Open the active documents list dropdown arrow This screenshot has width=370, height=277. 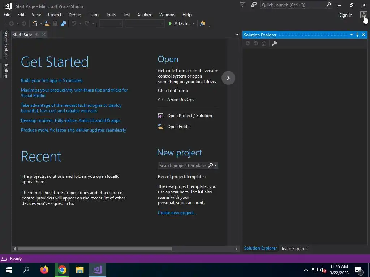pos(237,35)
